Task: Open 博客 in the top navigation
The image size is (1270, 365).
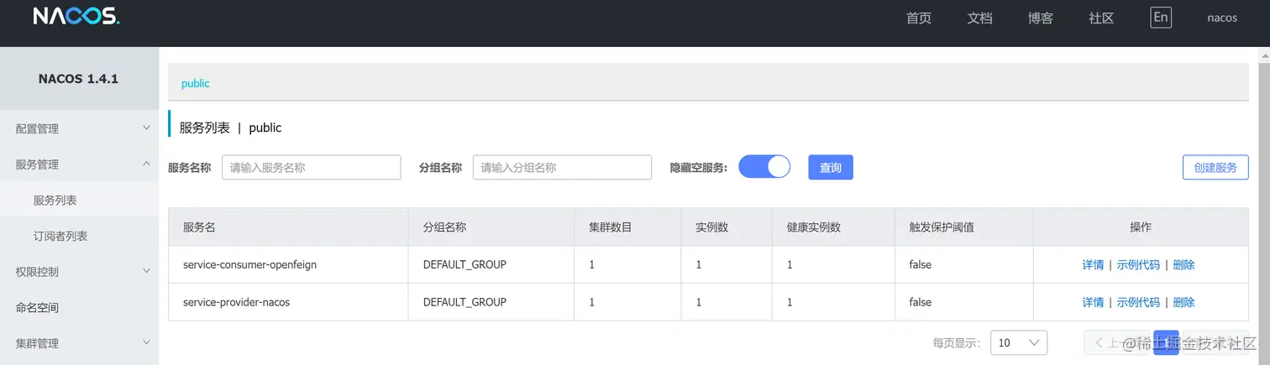Action: click(x=1041, y=18)
